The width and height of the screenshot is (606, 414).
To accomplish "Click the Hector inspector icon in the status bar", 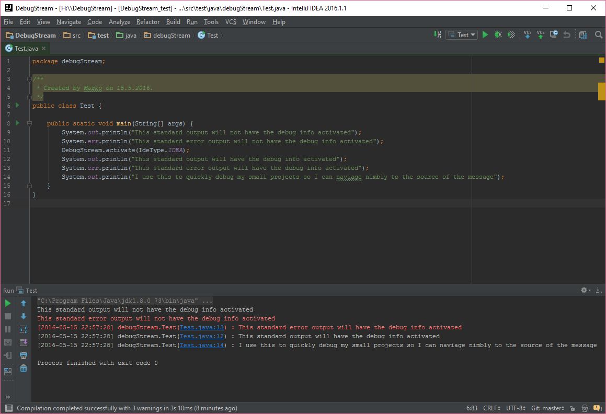I will pos(585,408).
